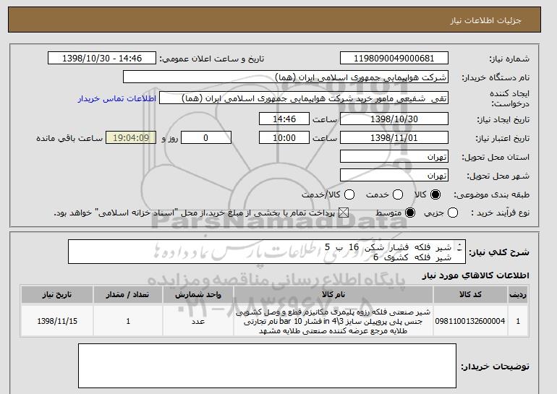Click the creation date field 1398/10/30
Viewport: 557px width, 394px height.
pyautogui.click(x=394, y=119)
